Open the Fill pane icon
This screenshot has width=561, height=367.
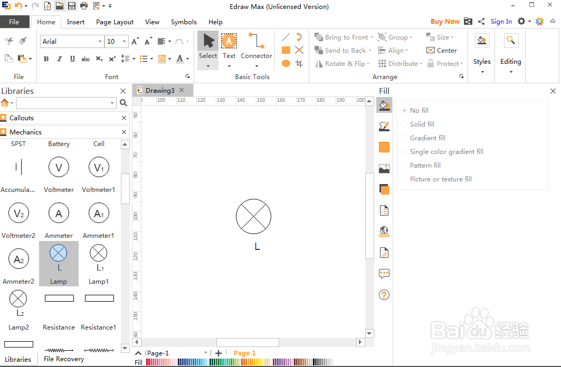click(x=384, y=105)
